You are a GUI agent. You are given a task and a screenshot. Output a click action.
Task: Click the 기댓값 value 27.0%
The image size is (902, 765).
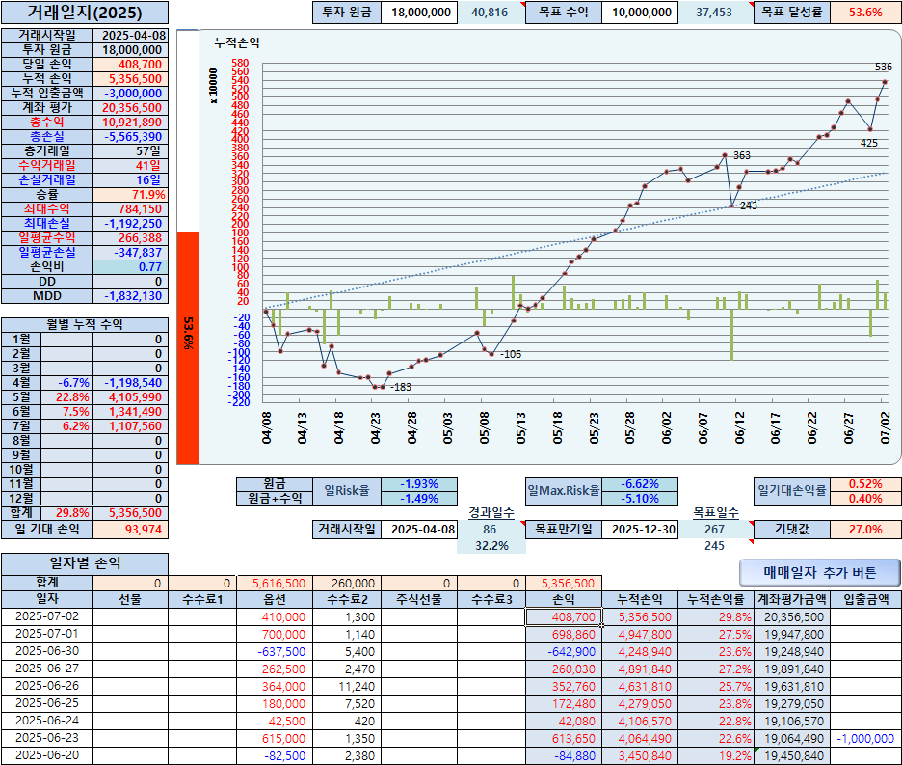tap(865, 529)
